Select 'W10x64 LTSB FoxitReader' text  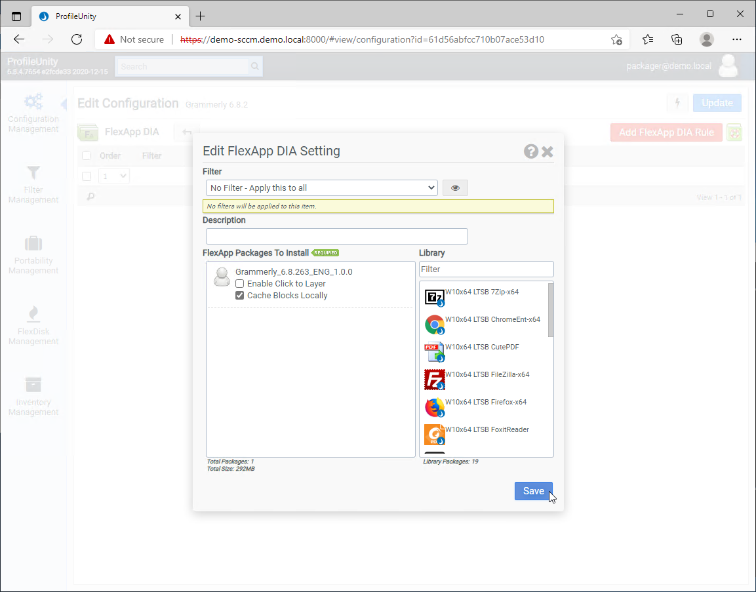[x=487, y=429]
